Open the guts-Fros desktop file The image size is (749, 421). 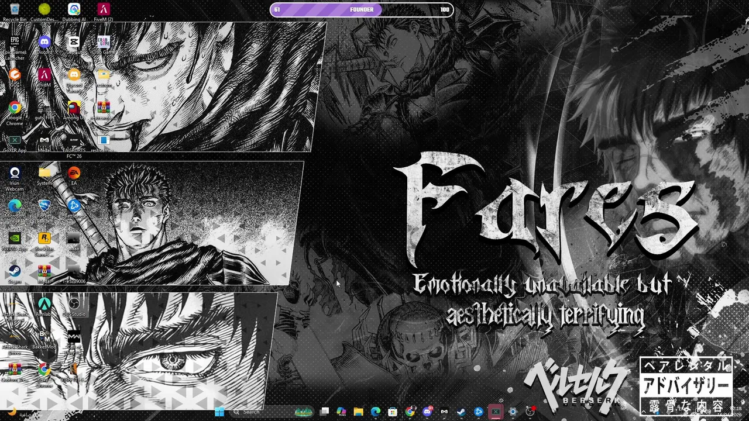tap(44, 110)
